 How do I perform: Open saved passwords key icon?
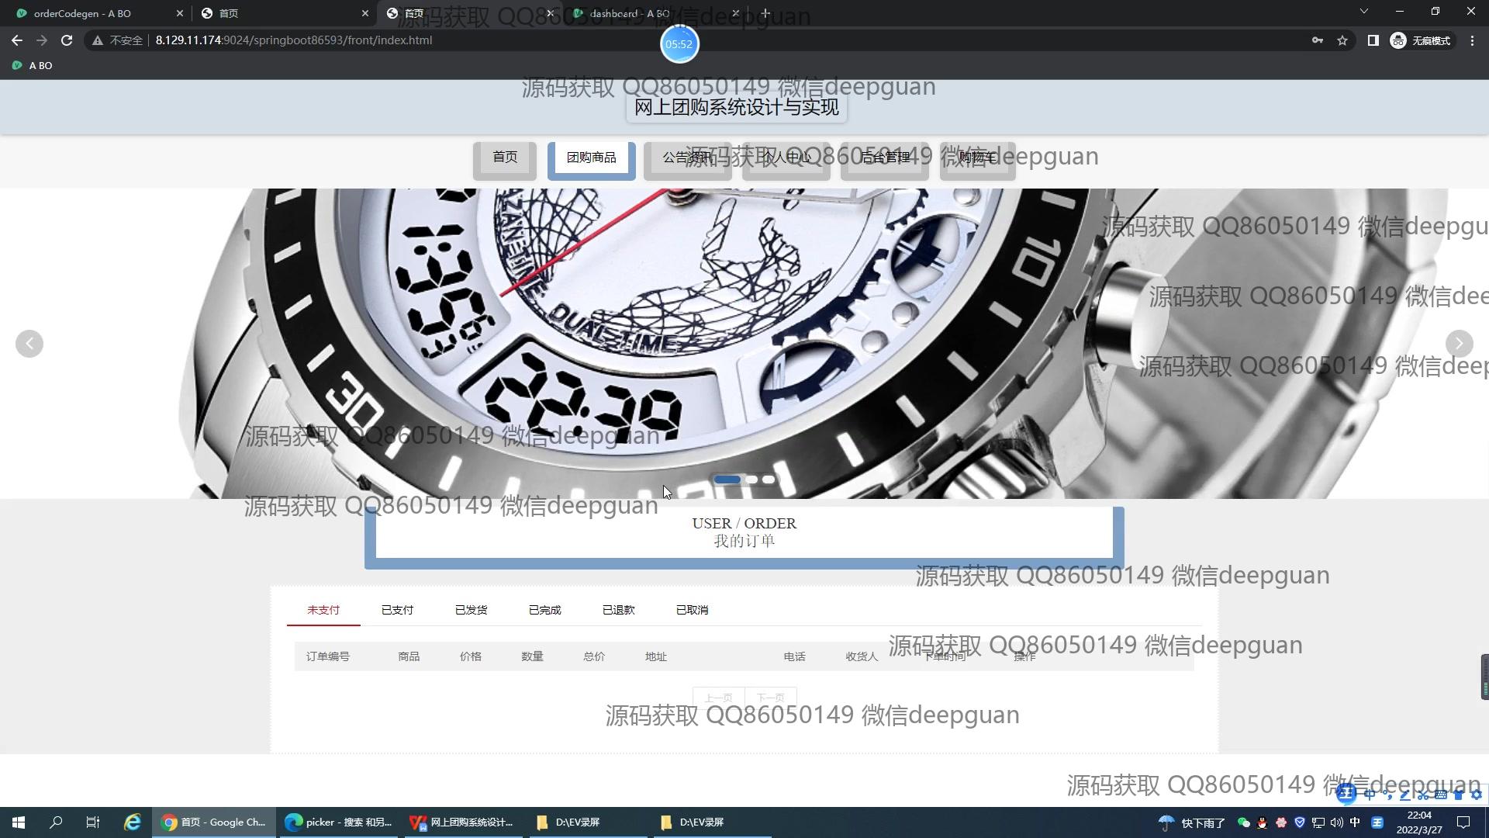(1317, 40)
